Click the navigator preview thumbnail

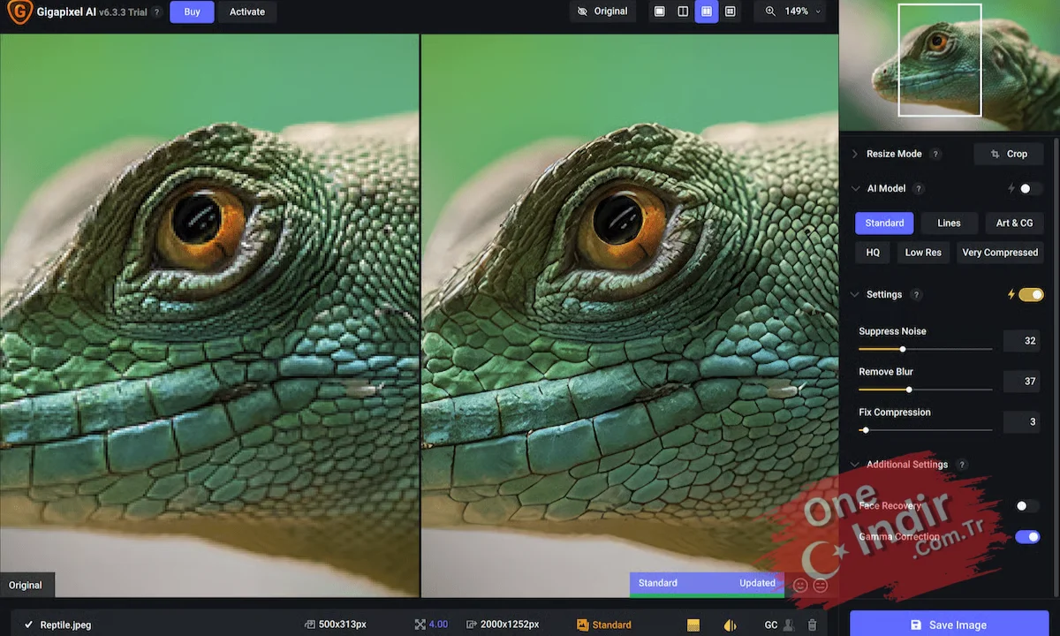[x=949, y=65]
